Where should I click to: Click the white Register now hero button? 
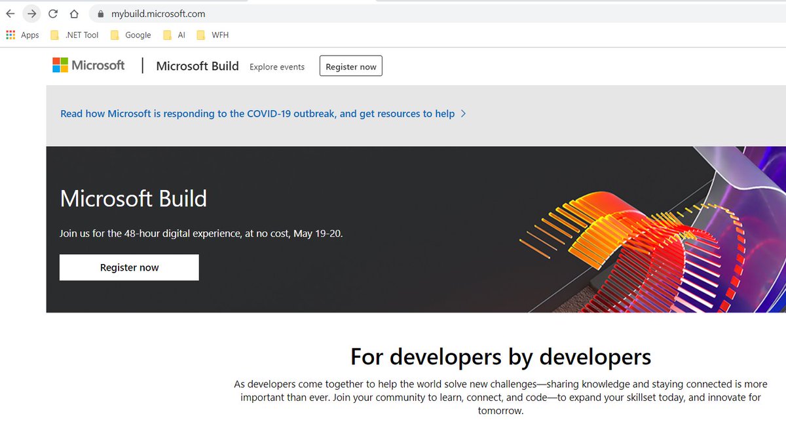click(x=129, y=267)
